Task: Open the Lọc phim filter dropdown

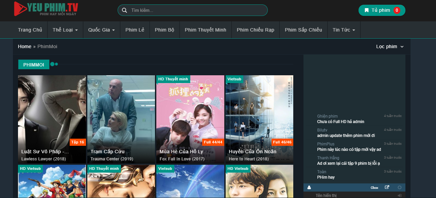Action: (x=390, y=46)
